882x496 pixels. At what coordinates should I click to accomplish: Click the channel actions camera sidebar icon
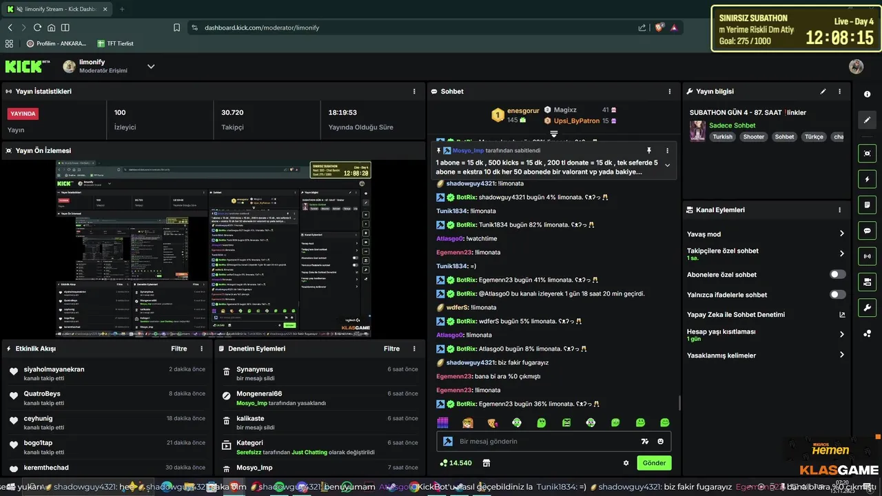867,282
